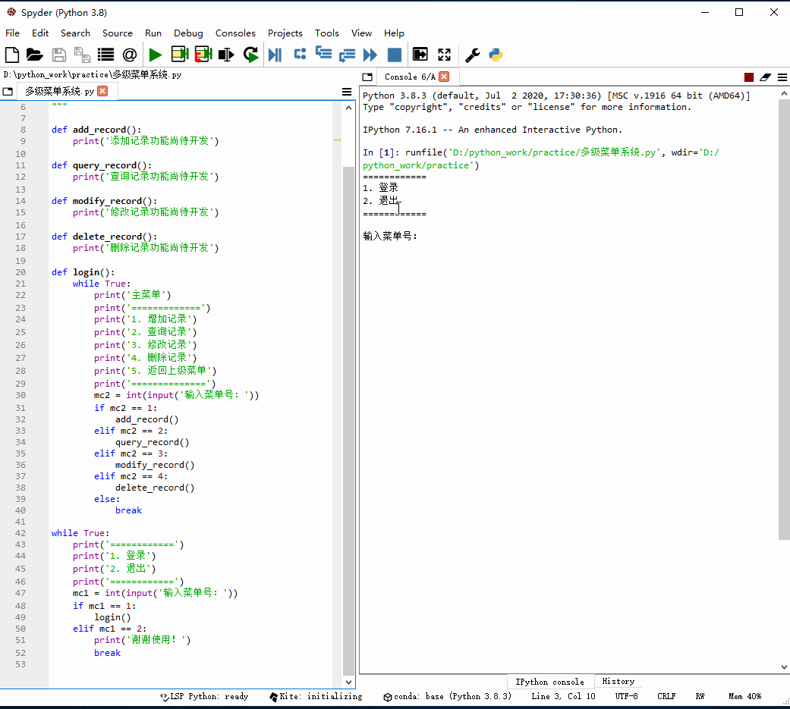Click the red interrupt kernel square
Image resolution: width=790 pixels, height=709 pixels.
pos(749,77)
